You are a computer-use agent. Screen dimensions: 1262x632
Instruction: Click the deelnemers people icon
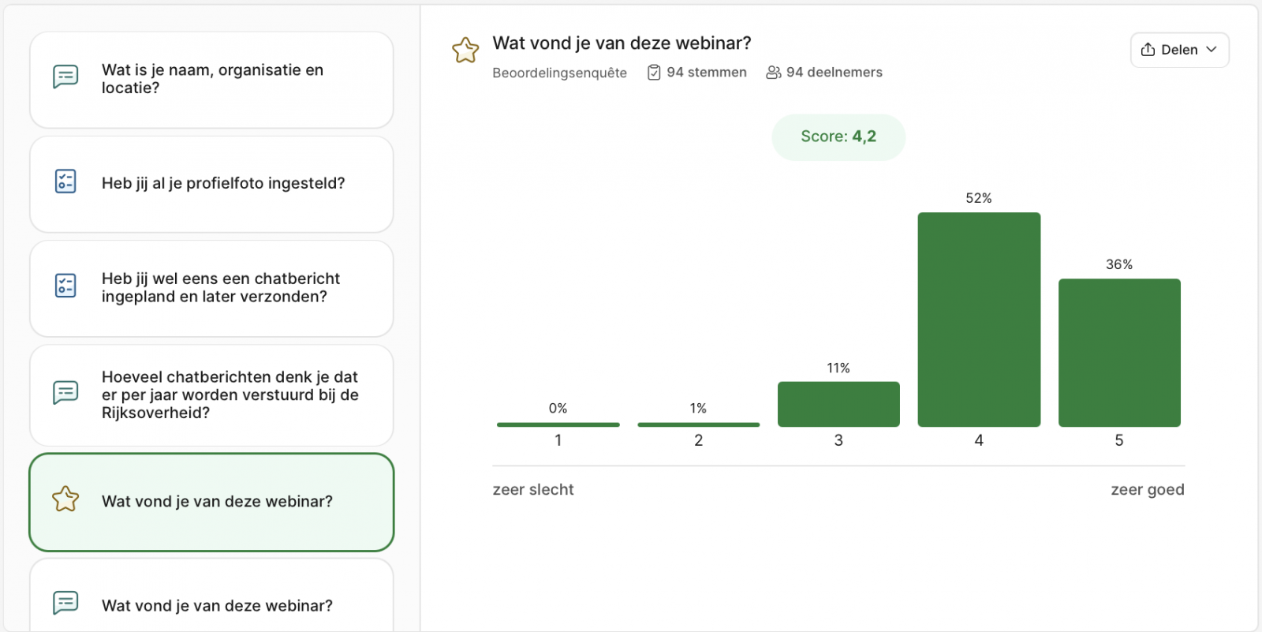(771, 72)
